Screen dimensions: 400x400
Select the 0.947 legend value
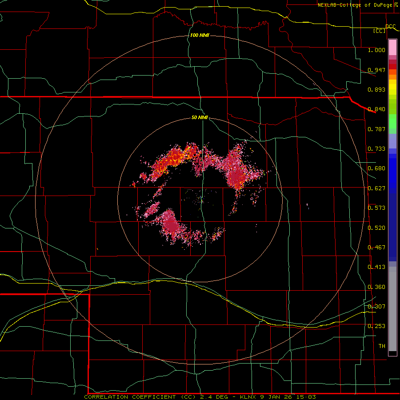[376, 70]
